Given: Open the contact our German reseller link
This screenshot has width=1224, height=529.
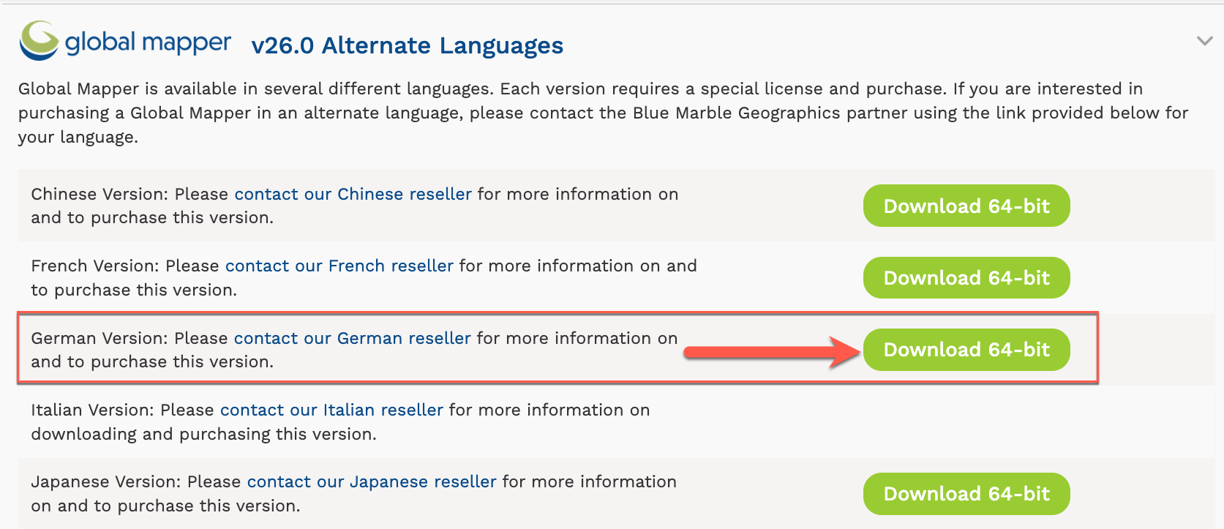Looking at the screenshot, I should click(352, 338).
